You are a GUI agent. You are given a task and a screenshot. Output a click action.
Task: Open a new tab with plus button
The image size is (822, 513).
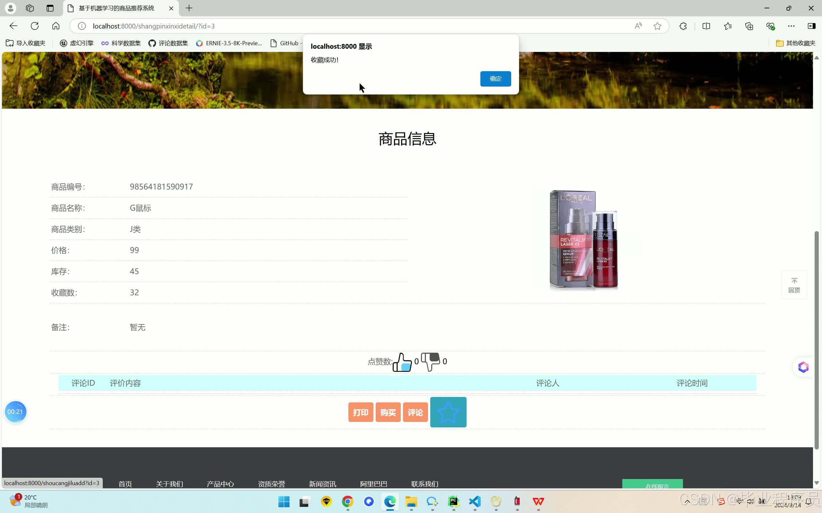tap(189, 8)
